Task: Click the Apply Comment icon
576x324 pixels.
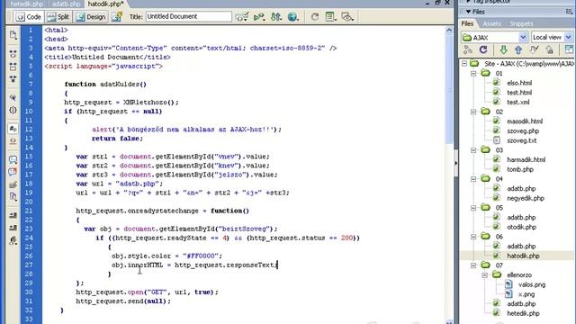Action: (x=13, y=160)
